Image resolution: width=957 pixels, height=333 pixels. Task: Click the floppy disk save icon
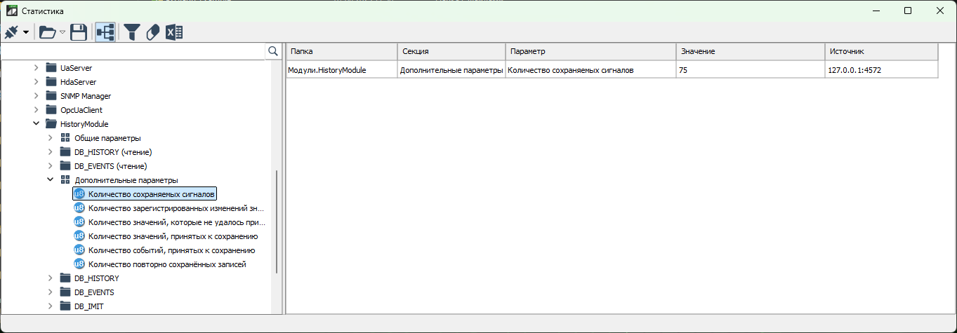79,32
